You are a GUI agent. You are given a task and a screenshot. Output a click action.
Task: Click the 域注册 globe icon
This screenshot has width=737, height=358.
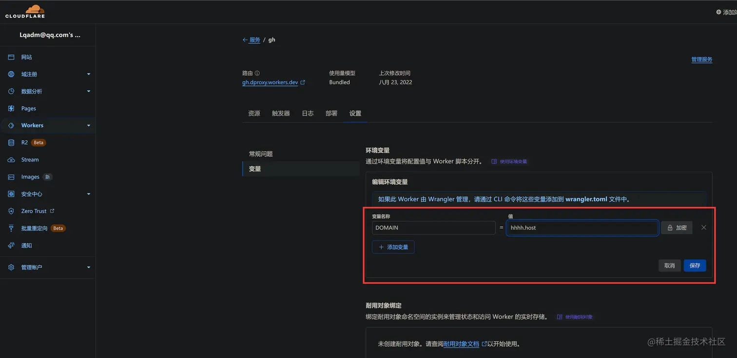[x=11, y=74]
